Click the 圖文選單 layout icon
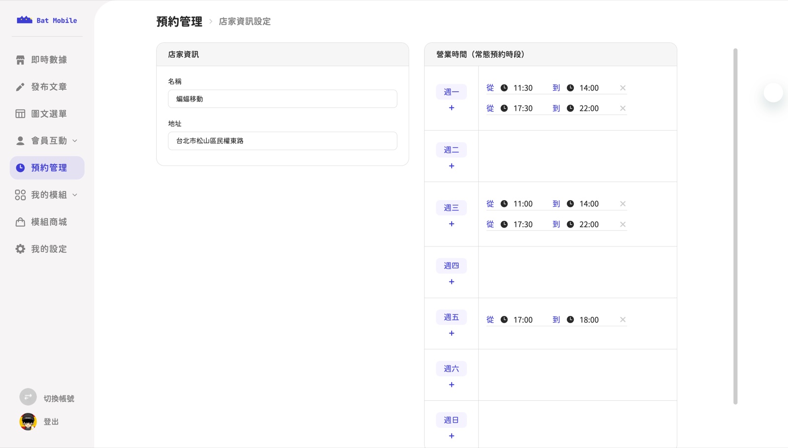Screen dimensions: 788x448 (x=20, y=114)
